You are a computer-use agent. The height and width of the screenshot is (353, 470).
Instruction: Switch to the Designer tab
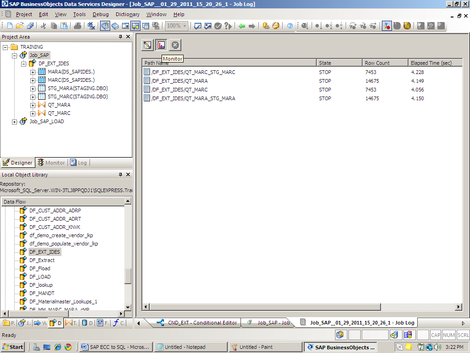18,162
